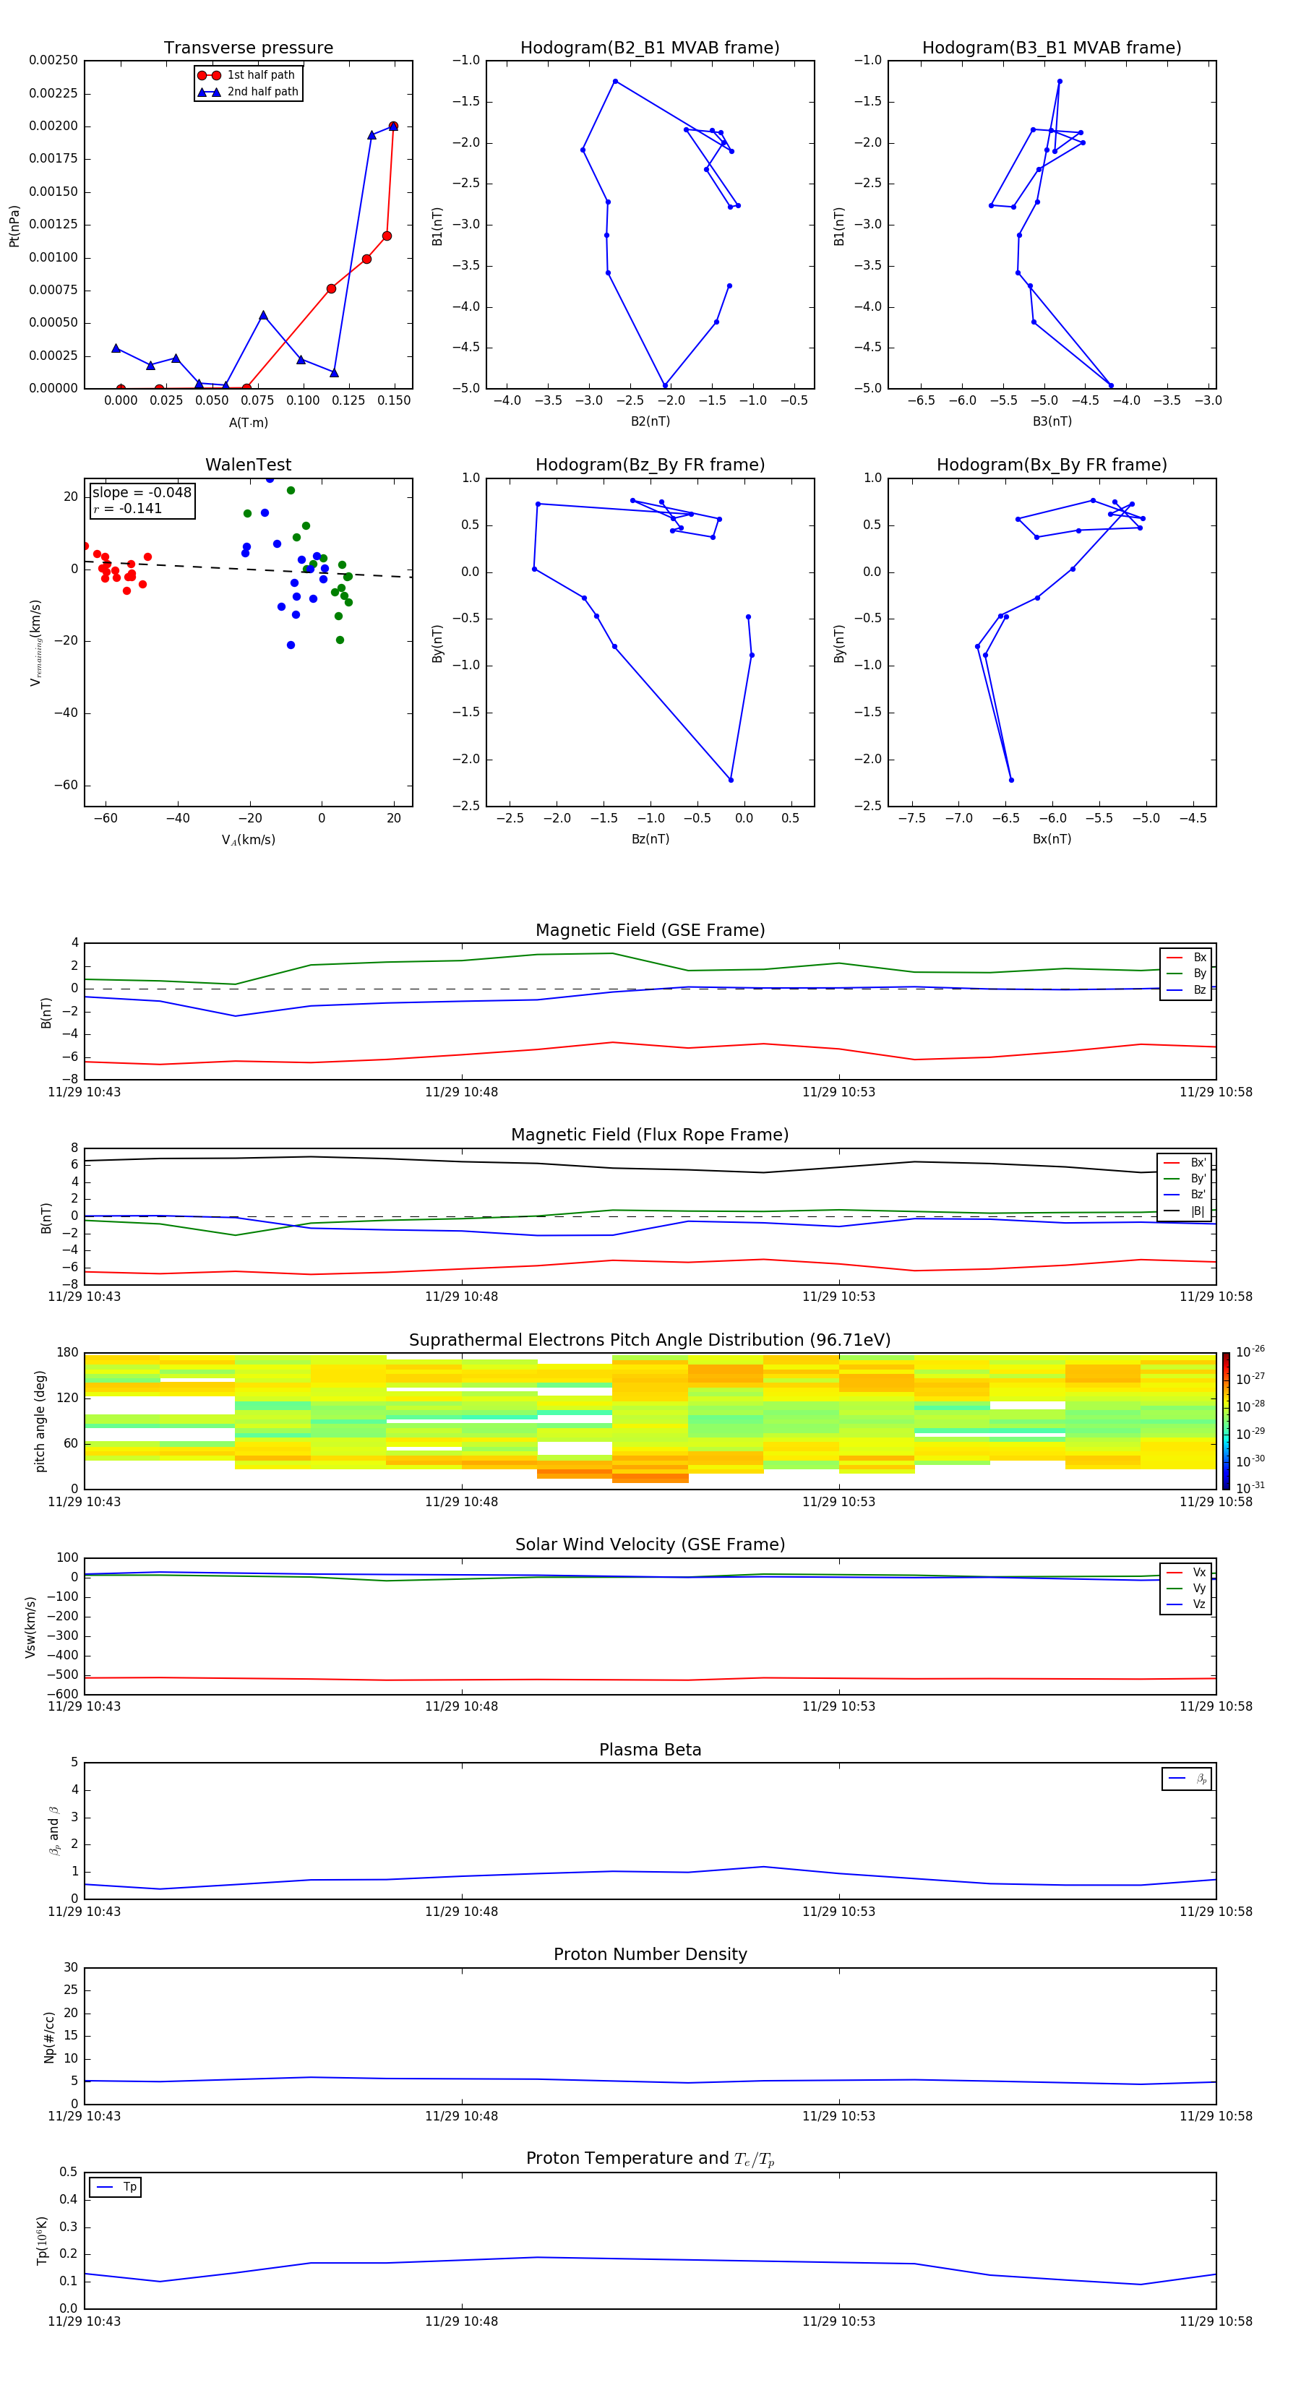Screen dimensions: 1301x2385
Task: Select the βp legend entry in Plasma Beta
Action: 1187,1779
